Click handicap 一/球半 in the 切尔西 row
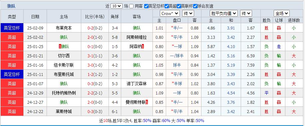This screenshot has height=126, width=305. pyautogui.click(x=177, y=56)
